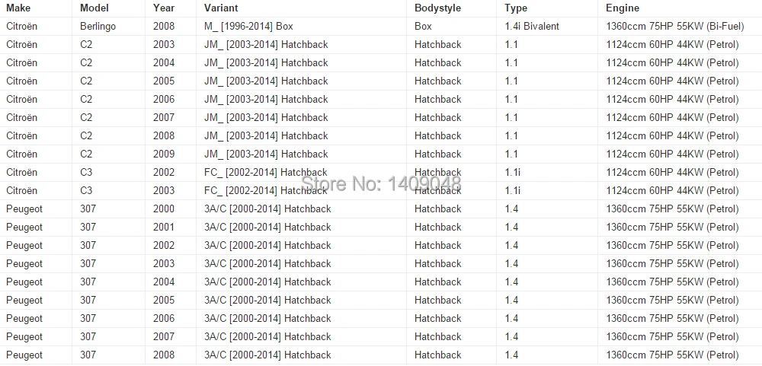Screen dimensions: 762x366
Task: Click the Engine column header
Action: point(623,8)
